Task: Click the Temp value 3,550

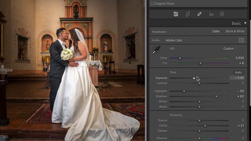Action: point(240,58)
